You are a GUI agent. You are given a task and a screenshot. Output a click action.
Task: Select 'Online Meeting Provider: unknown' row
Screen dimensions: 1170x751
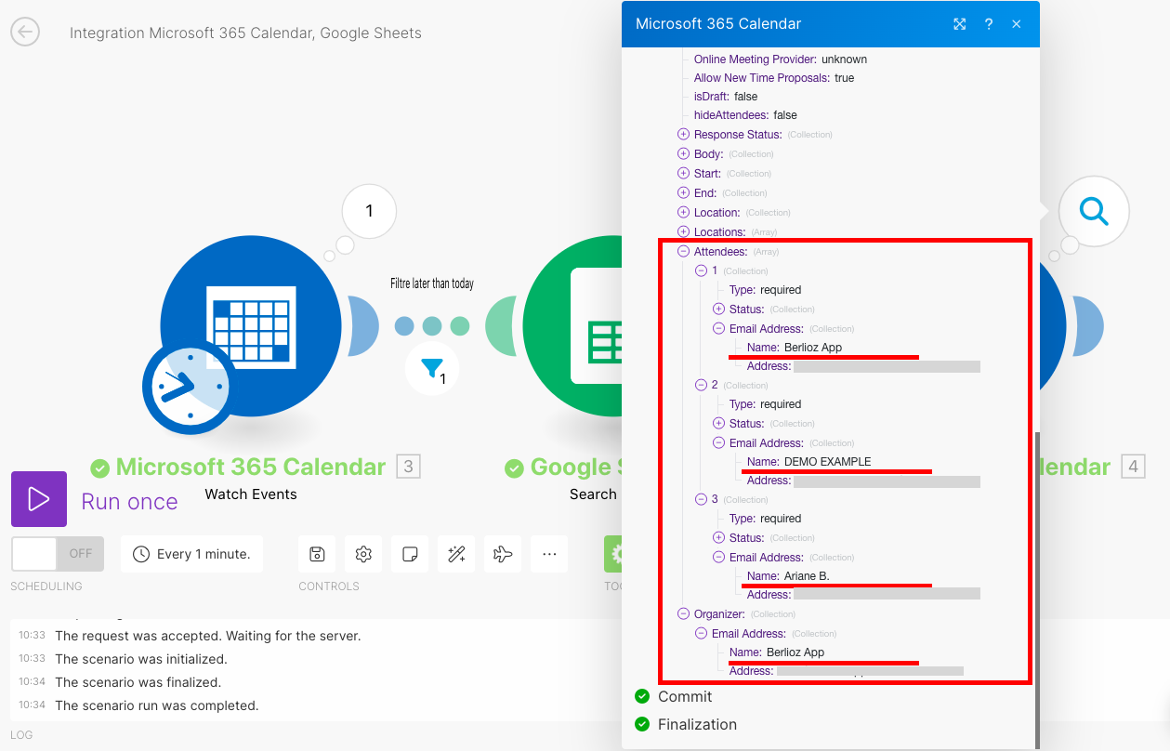coord(781,59)
